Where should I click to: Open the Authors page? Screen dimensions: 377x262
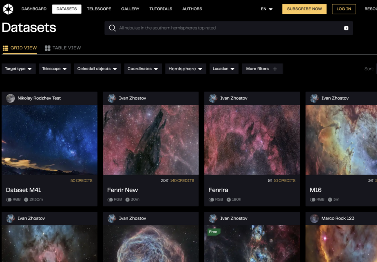coord(192,9)
